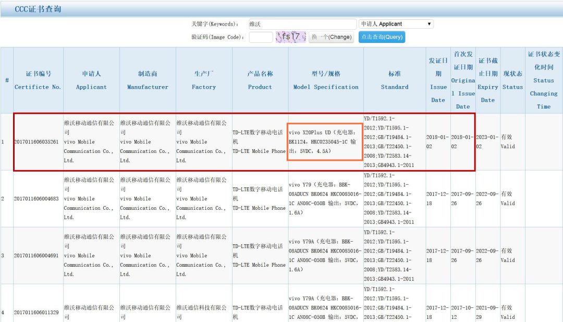
Task: Click the Certificate No. column header
Action: (38, 80)
